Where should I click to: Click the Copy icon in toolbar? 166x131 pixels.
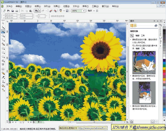pyautogui.click(x=27, y=11)
